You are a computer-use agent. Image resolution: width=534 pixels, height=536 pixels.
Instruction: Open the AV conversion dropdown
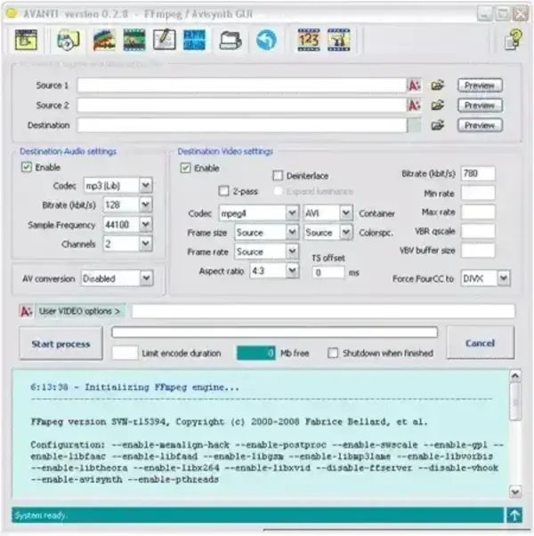[147, 278]
